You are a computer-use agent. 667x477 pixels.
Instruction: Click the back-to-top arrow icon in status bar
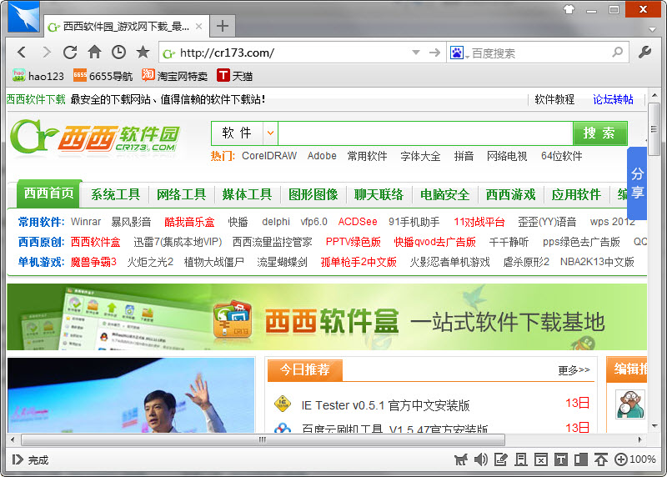[600, 459]
